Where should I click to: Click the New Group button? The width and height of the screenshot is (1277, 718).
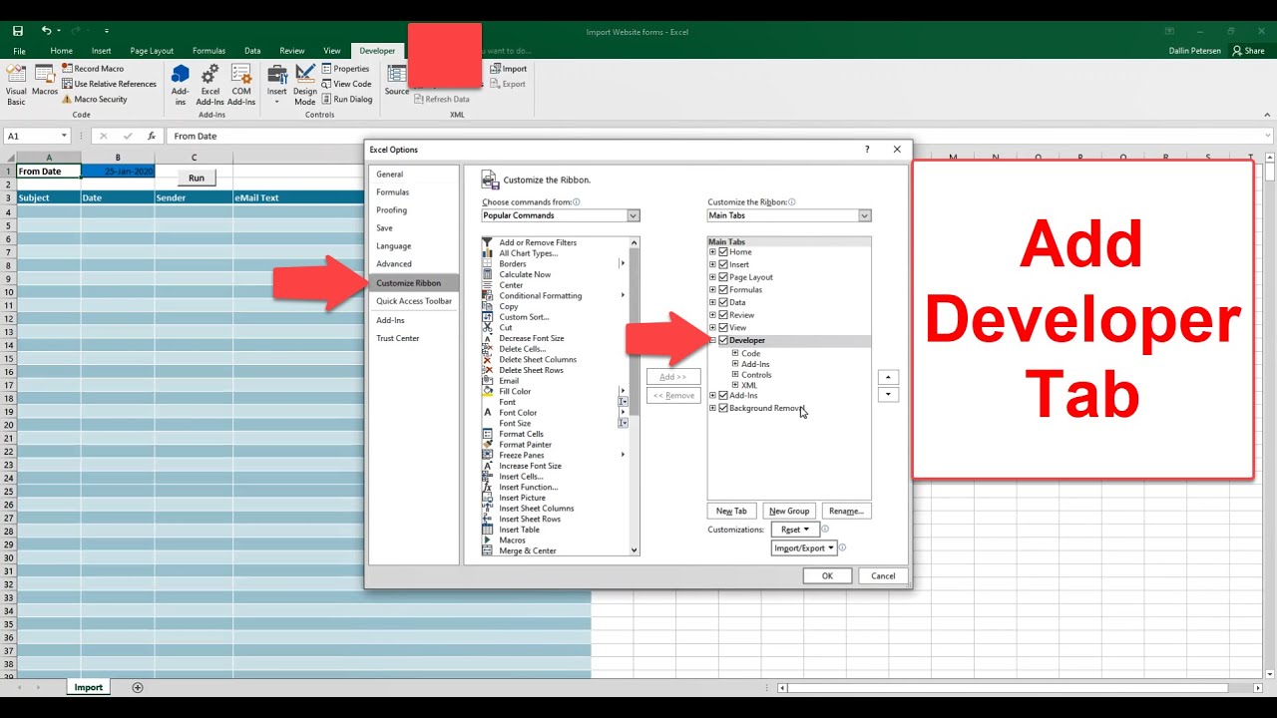[789, 511]
